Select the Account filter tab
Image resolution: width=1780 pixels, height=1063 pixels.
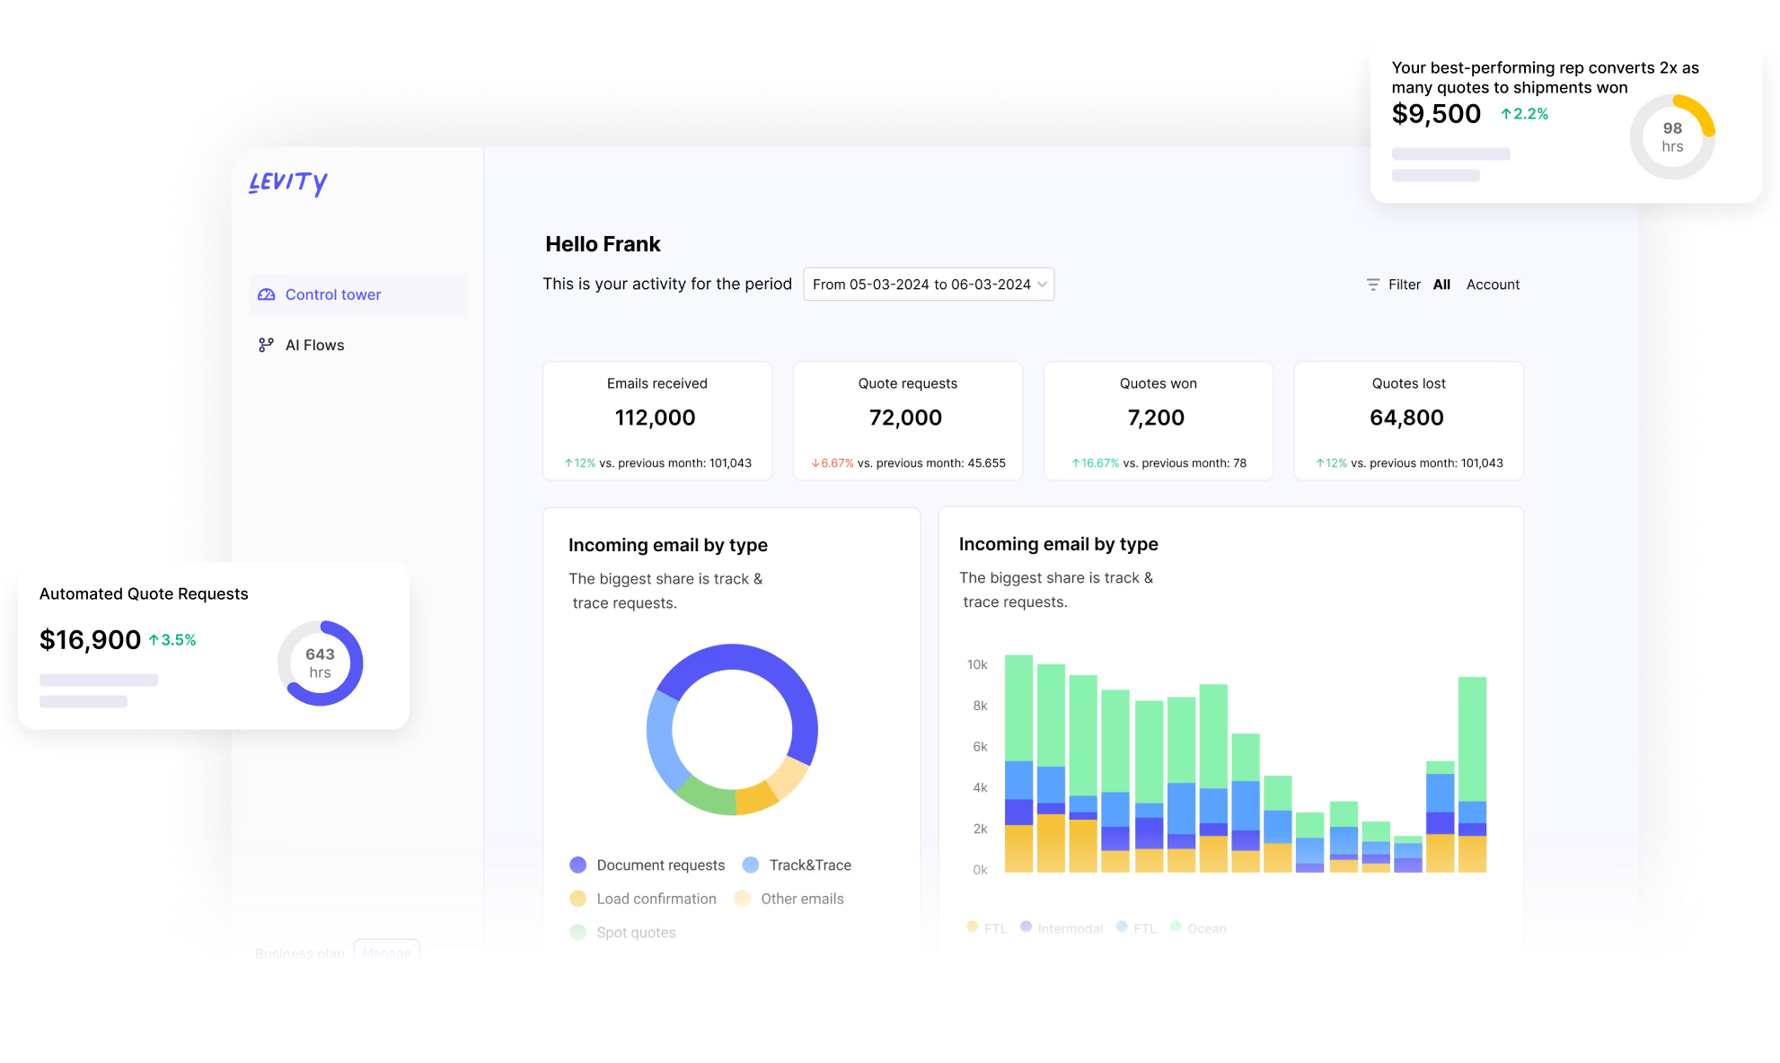(1493, 285)
